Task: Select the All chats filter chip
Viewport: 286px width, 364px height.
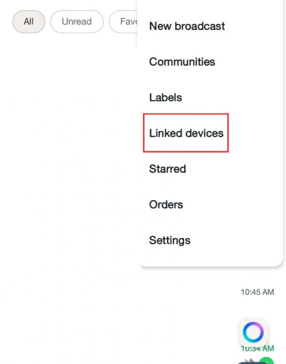Action: (x=29, y=22)
